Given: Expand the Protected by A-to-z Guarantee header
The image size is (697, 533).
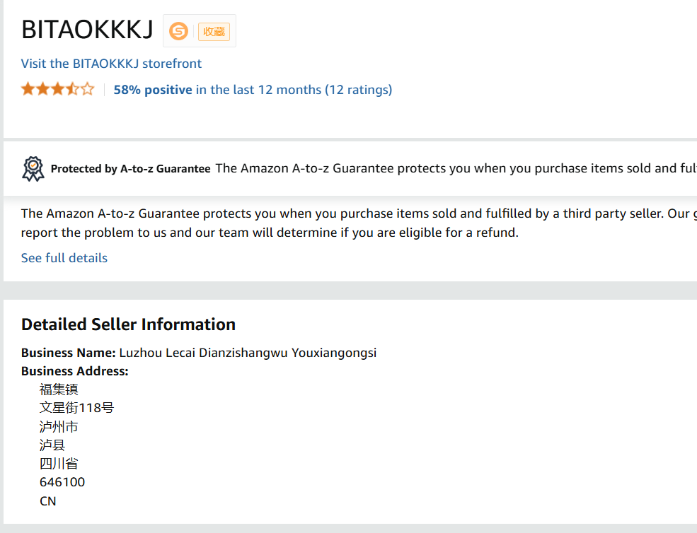Looking at the screenshot, I should click(x=130, y=169).
